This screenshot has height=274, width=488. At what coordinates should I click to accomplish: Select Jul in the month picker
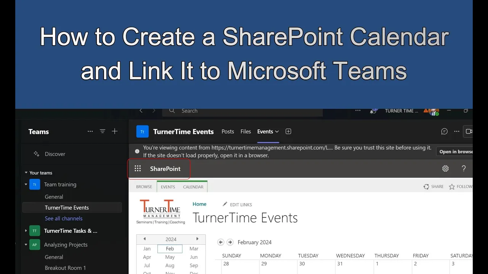click(x=147, y=265)
